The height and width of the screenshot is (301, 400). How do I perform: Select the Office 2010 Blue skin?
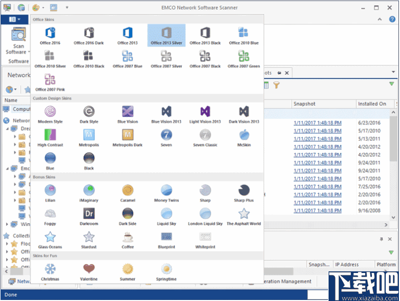(244, 36)
